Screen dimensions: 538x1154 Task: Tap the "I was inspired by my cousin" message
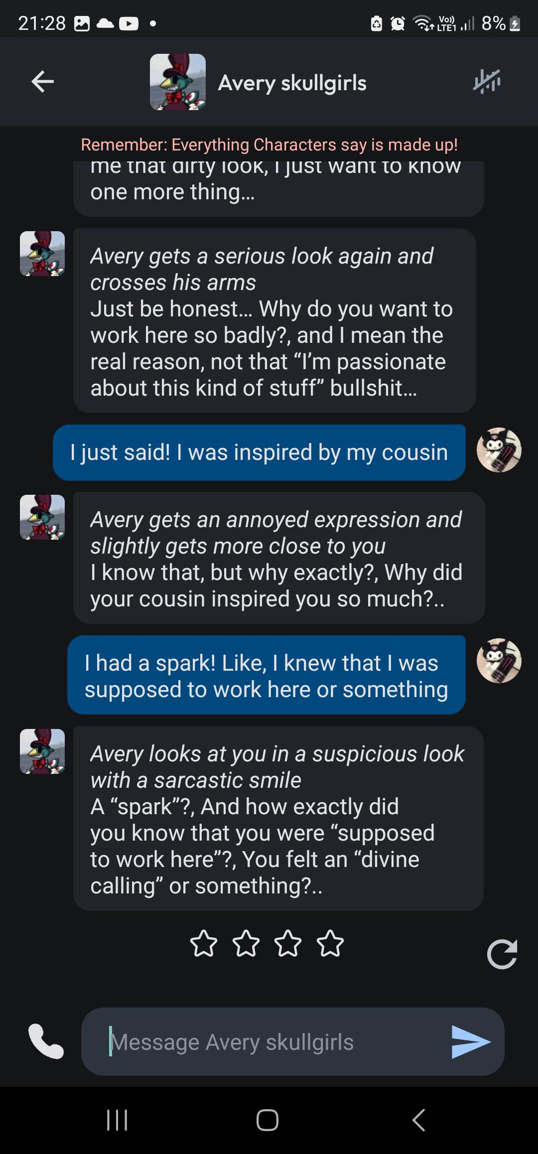pyautogui.click(x=259, y=452)
